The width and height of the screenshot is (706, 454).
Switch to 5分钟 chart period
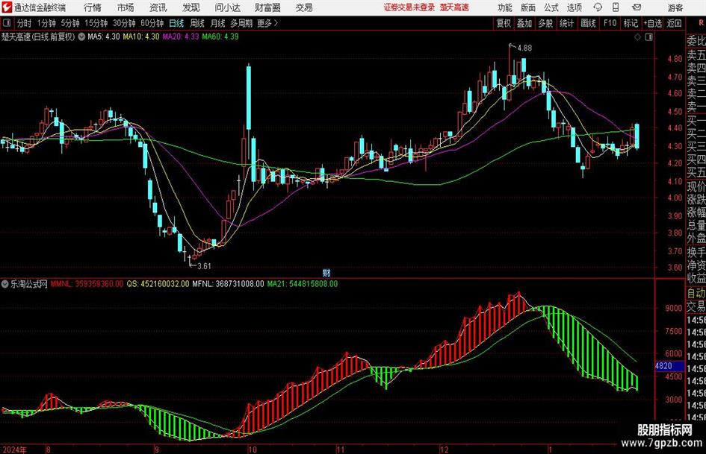point(70,23)
